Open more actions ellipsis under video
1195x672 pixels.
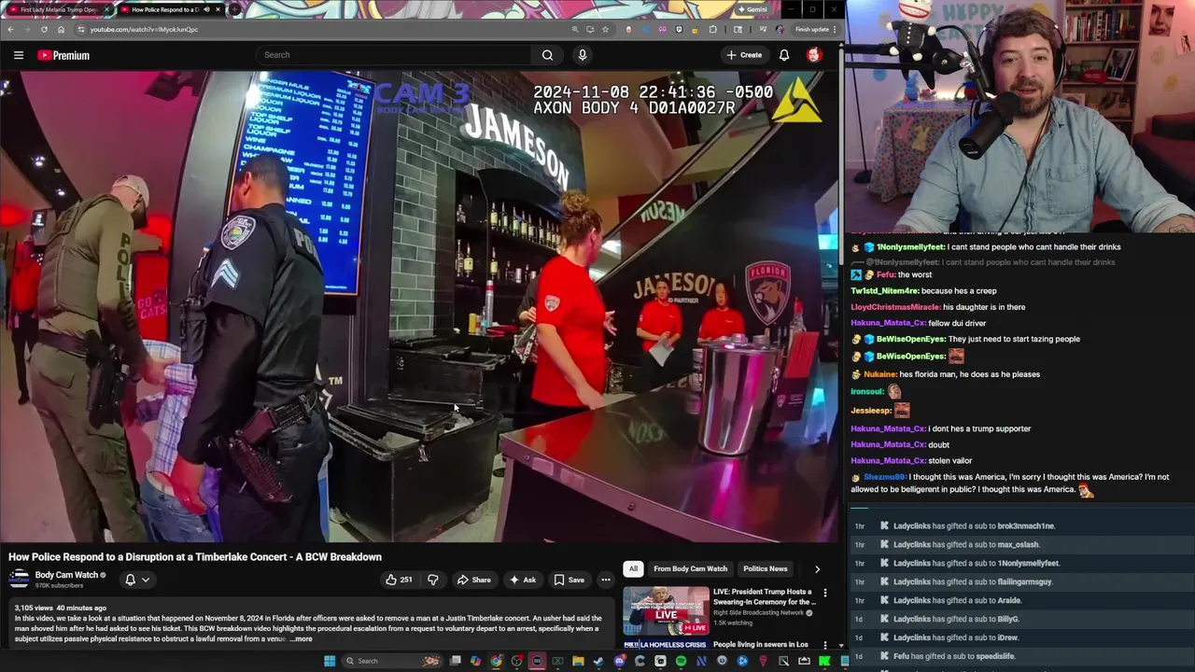click(606, 580)
